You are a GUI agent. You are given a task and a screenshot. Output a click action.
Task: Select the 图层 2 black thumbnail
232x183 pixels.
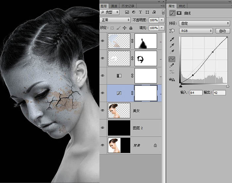tap(119, 128)
